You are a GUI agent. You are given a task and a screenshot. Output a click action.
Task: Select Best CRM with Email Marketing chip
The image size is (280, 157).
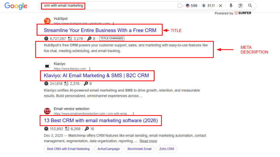coord(68,149)
